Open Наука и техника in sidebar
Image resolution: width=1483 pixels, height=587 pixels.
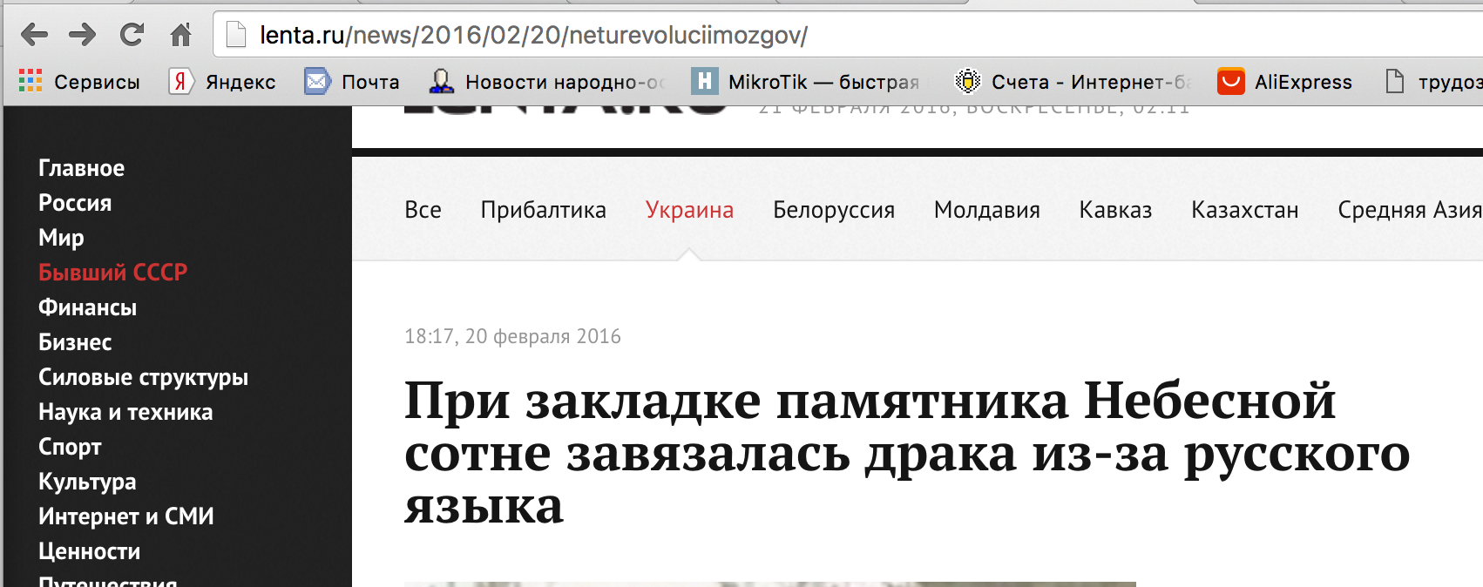click(x=125, y=412)
